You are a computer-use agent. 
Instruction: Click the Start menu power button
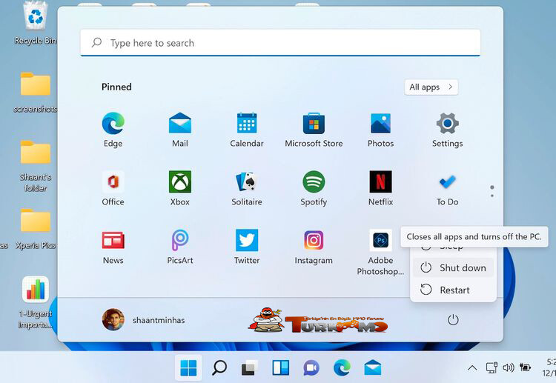[x=453, y=320]
